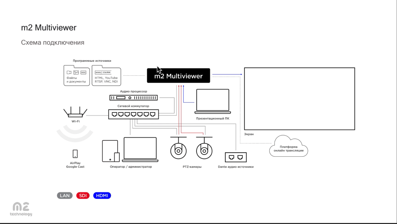
Task: Click the HTML, YouTube links folder
Action: point(106,76)
